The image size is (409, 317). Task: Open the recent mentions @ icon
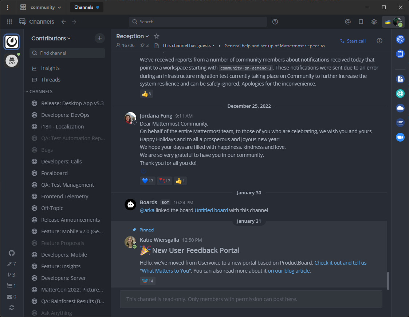coord(348,21)
